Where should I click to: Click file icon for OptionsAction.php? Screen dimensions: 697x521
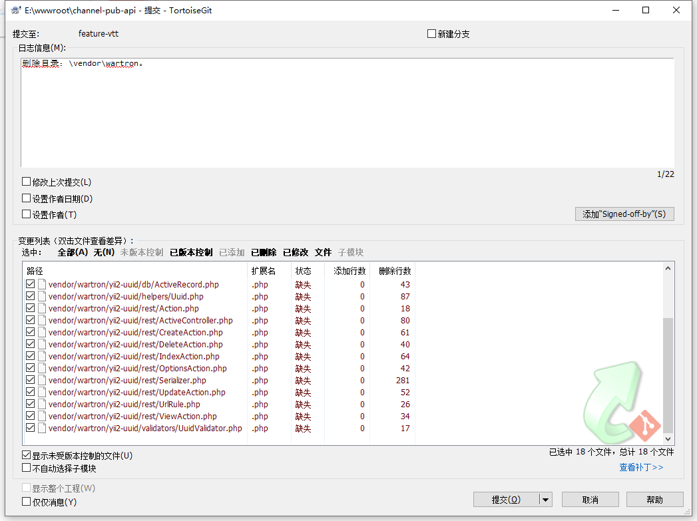[x=42, y=368]
